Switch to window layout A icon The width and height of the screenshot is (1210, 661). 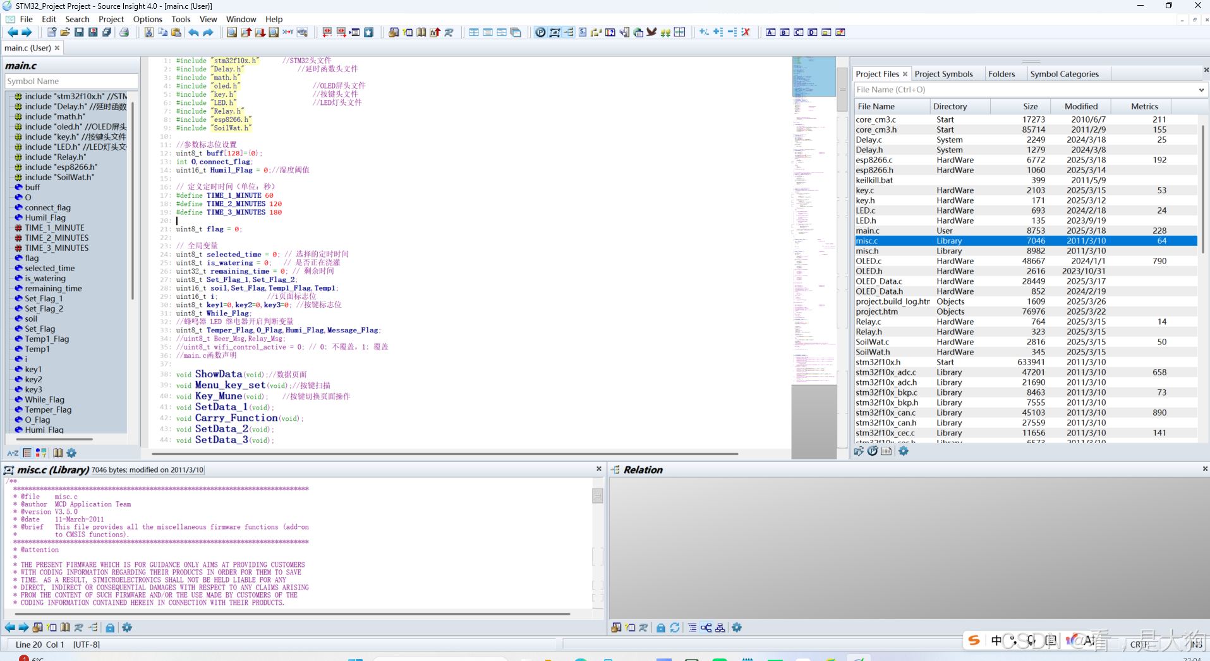(x=771, y=32)
